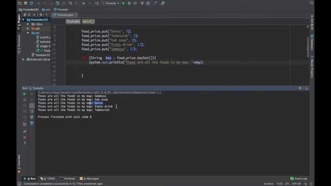Toggle the Pin Tab icon in the Run panel
331x186 pixels.
24,132
